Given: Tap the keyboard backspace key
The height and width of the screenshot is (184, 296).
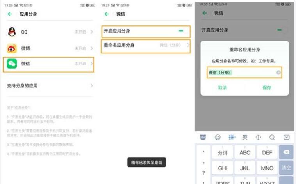Looking at the screenshot, I should point(286,152).
